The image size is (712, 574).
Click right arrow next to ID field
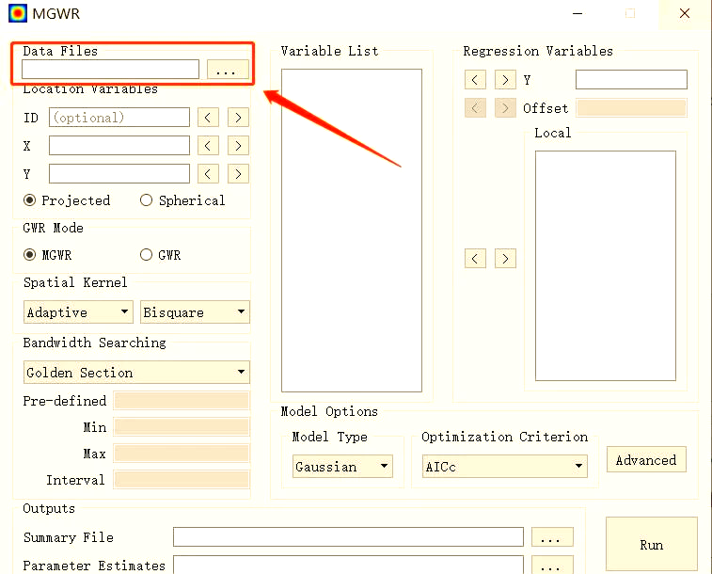[x=238, y=118]
